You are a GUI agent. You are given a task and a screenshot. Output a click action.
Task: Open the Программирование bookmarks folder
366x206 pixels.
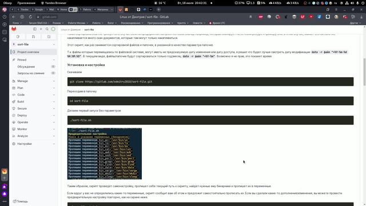(160, 23)
